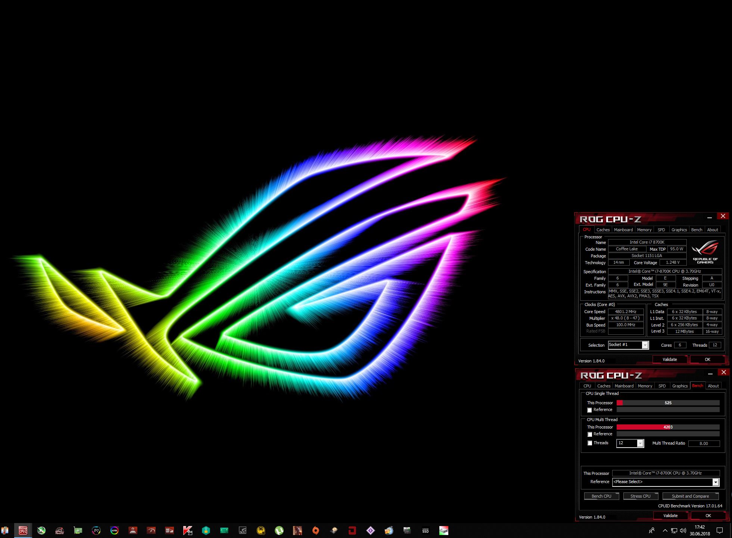The image size is (732, 538).
Task: Open ROG CPU-Z from the taskbar
Action: tap(23, 530)
